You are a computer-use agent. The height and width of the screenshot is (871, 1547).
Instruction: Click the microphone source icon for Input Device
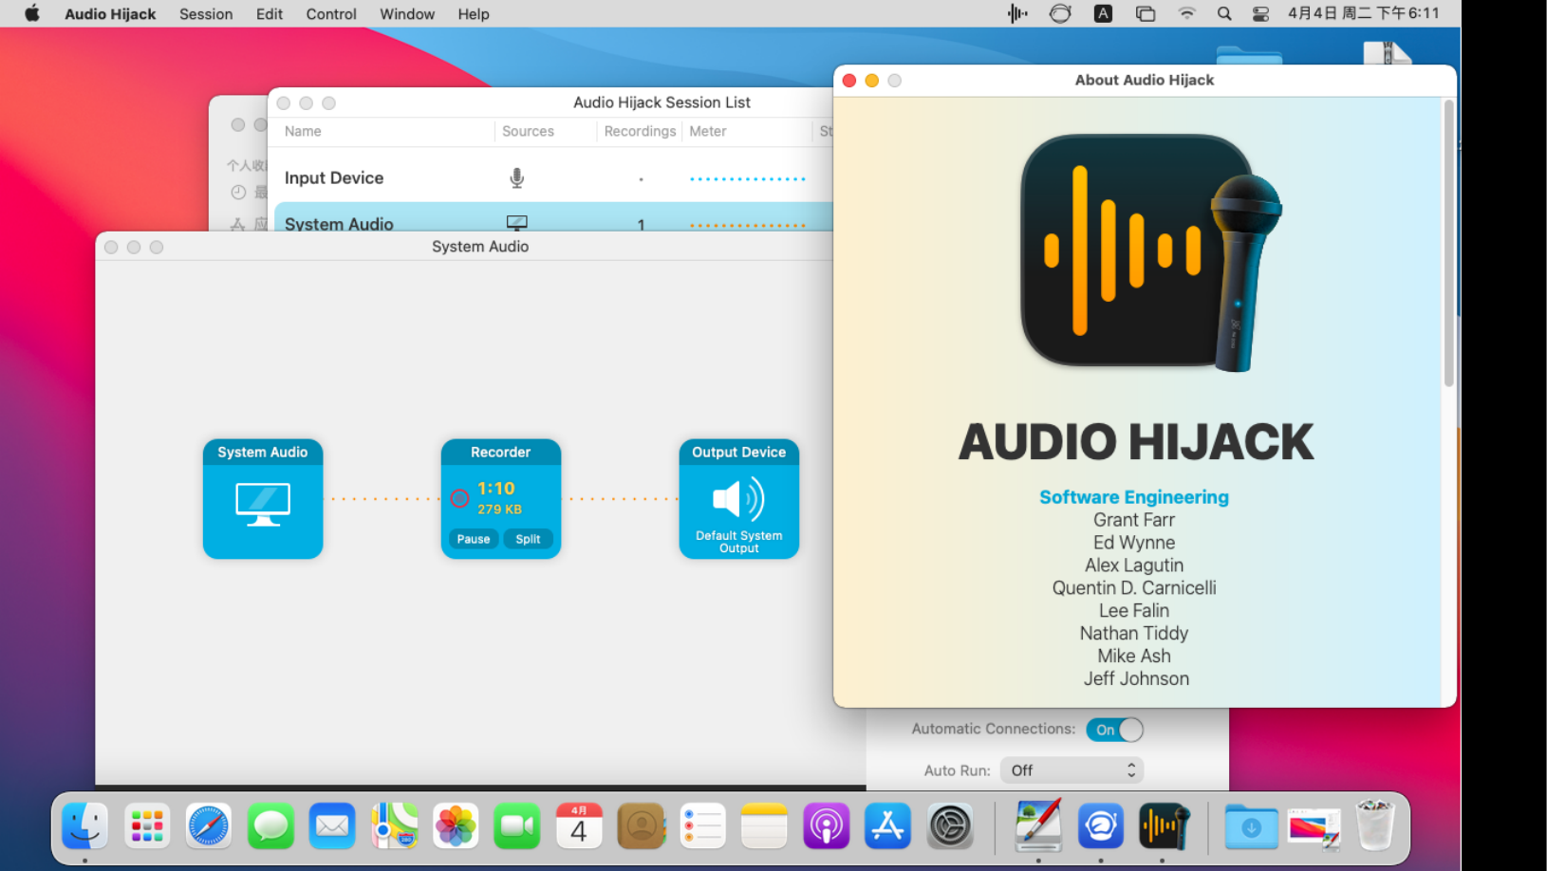(x=517, y=178)
